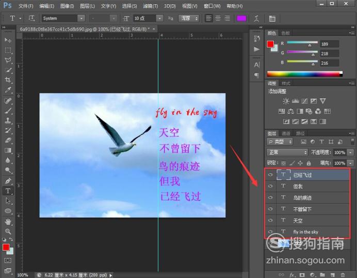Hide the fly in the sky layer
Image resolution: width=357 pixels, height=278 pixels.
pos(270,231)
